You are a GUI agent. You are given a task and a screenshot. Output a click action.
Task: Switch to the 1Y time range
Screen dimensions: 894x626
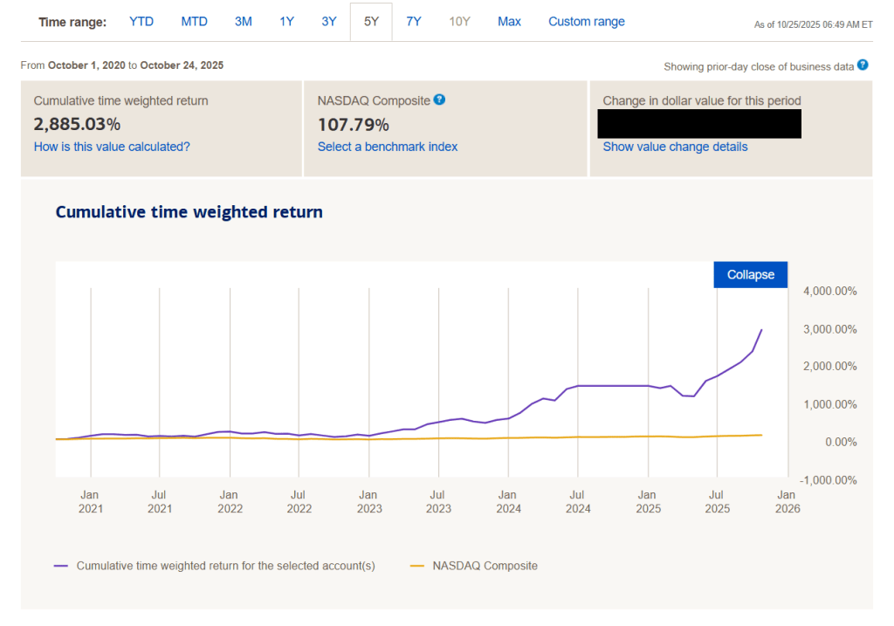click(x=286, y=22)
